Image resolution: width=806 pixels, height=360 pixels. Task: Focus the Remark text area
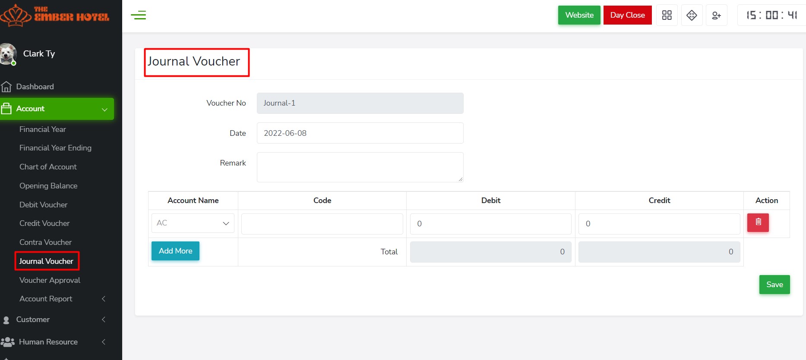click(360, 167)
